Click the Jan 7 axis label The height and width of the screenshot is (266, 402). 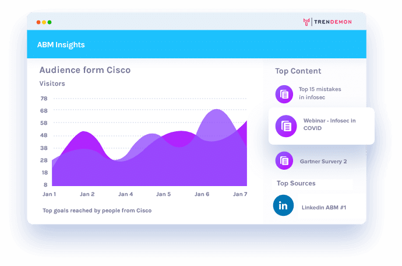tap(240, 194)
